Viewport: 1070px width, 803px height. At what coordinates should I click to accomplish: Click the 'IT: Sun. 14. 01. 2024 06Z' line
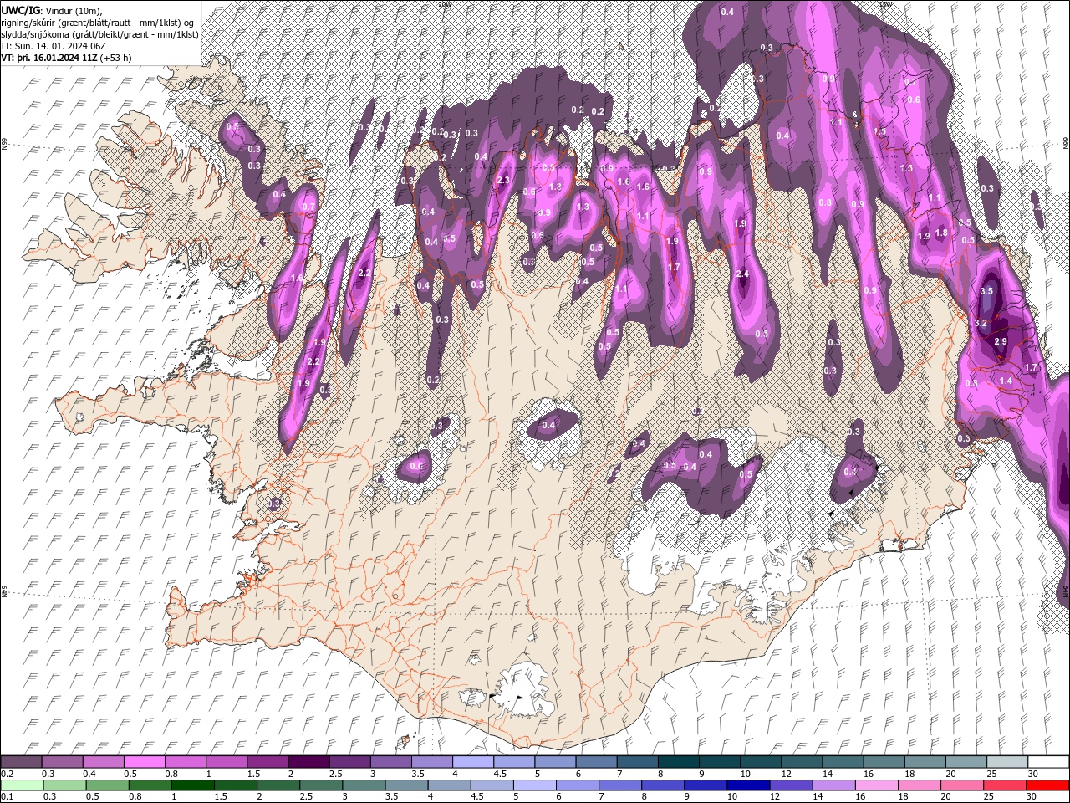pos(54,46)
